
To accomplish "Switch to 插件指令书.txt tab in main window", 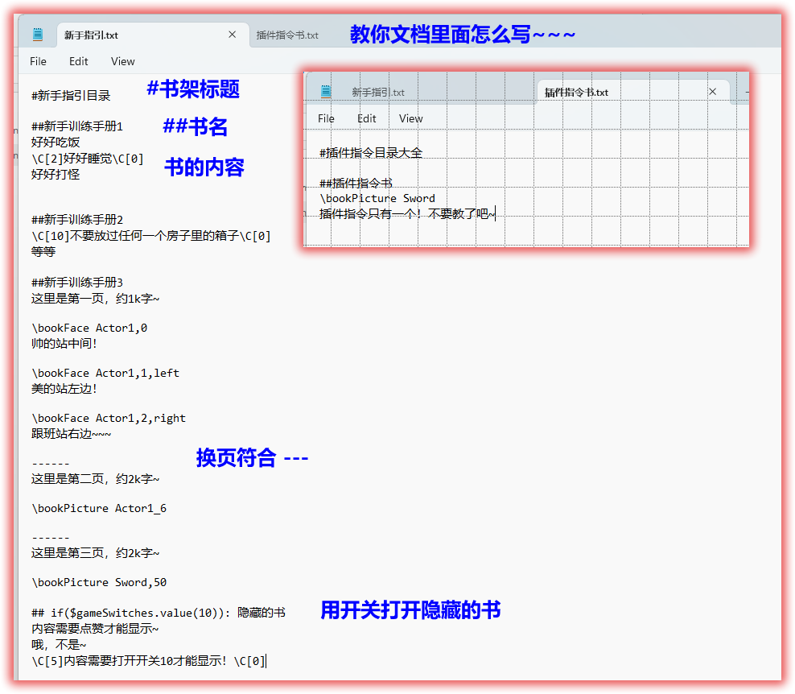I will (x=287, y=35).
